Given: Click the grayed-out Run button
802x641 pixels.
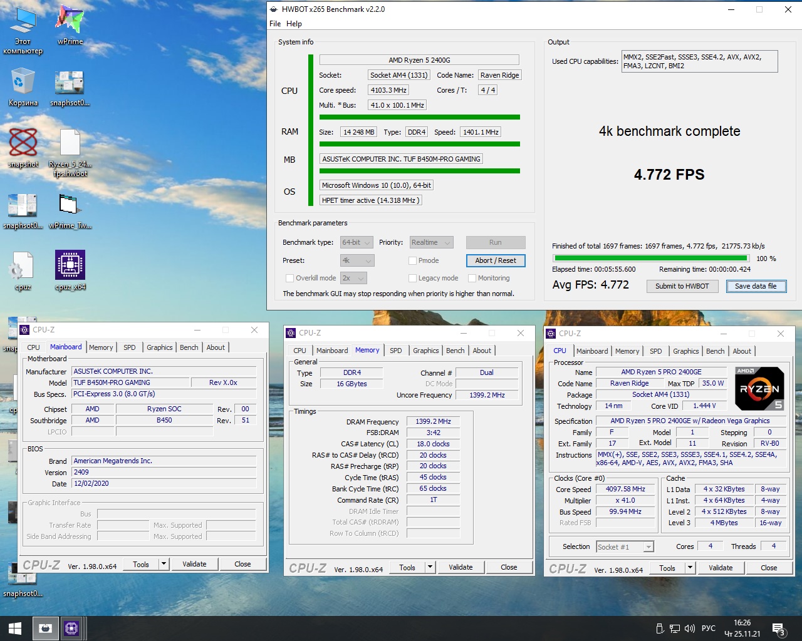Looking at the screenshot, I should (496, 242).
